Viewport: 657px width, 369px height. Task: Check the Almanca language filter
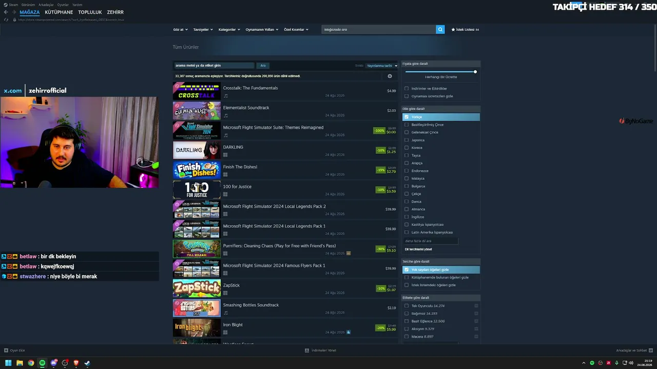coord(407,209)
